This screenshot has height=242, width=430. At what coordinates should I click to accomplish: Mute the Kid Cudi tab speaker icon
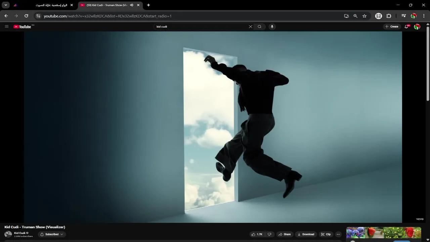(x=131, y=5)
